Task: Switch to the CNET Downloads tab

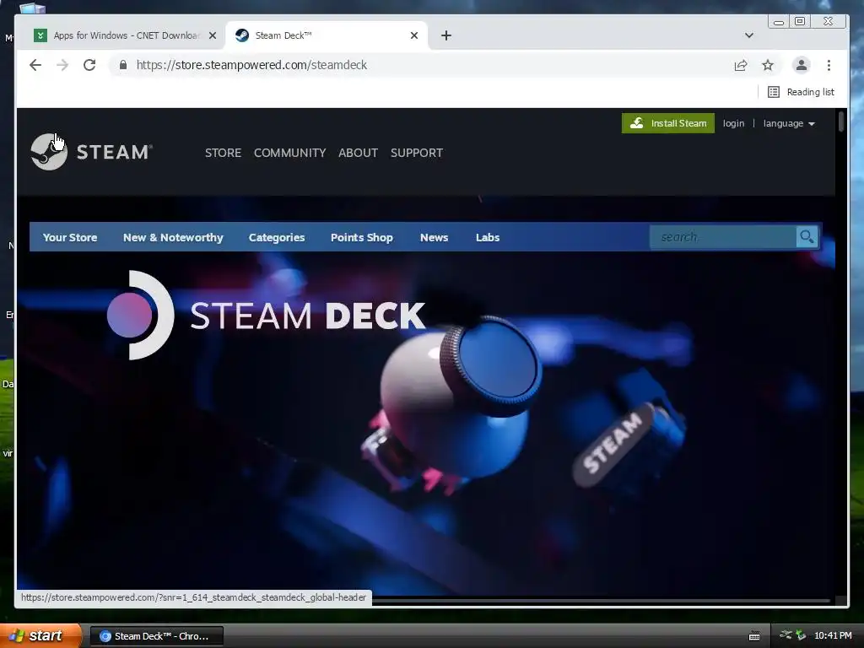Action: 125,35
